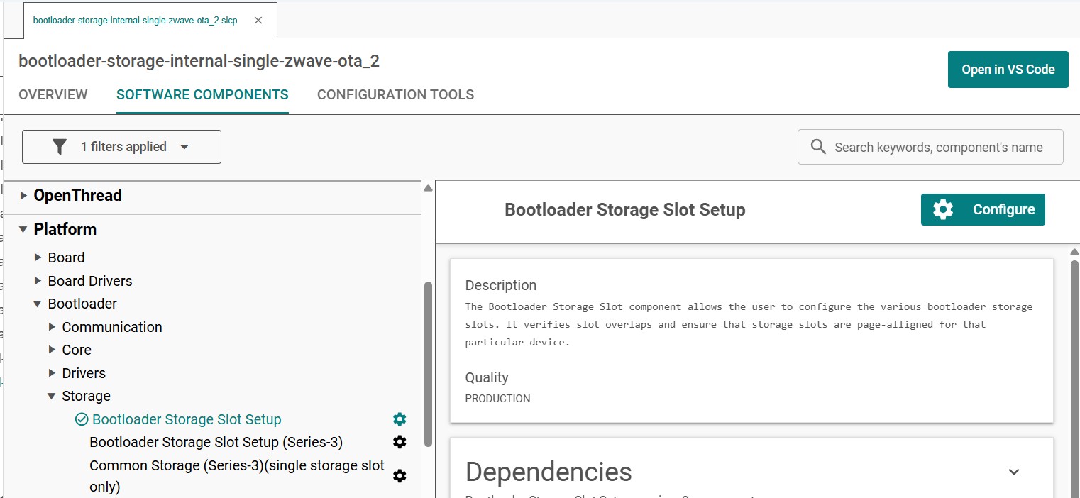This screenshot has width=1080, height=498.
Task: Open gear settings for Storage Slot Setup (Series-3)
Action: pyautogui.click(x=400, y=442)
